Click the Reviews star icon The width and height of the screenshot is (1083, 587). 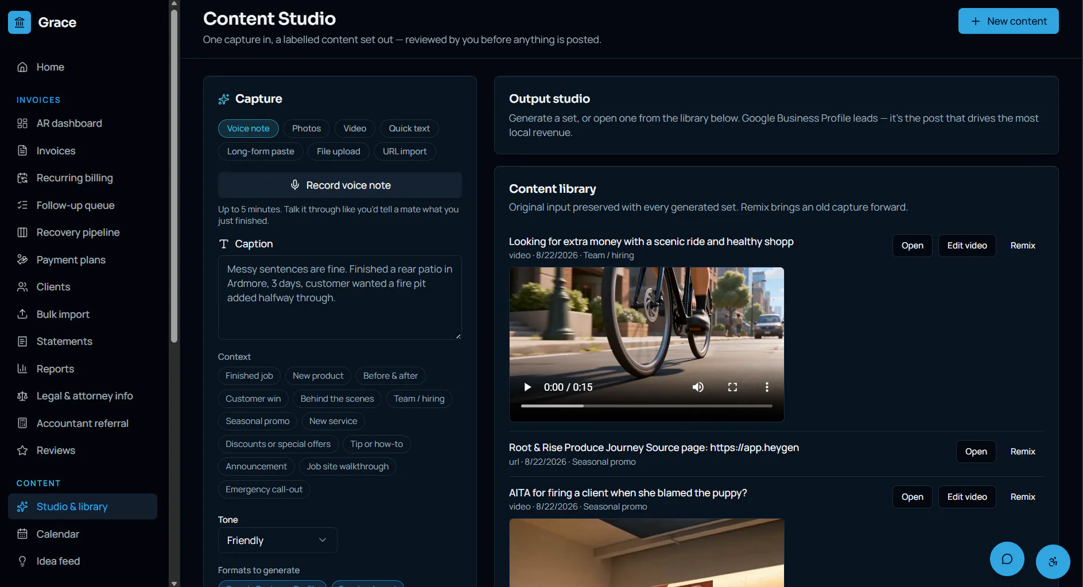click(22, 450)
